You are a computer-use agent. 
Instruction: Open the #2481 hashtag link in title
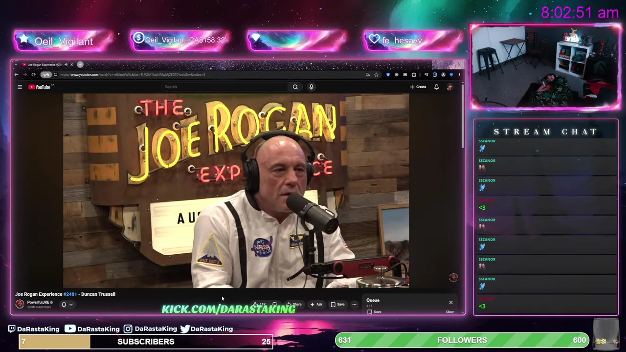pos(70,294)
